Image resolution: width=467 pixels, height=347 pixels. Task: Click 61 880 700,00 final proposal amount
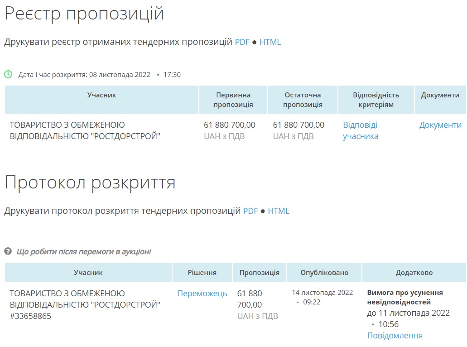tap(298, 125)
